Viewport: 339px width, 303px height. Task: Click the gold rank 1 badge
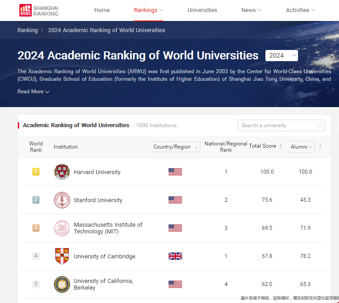tap(36, 172)
